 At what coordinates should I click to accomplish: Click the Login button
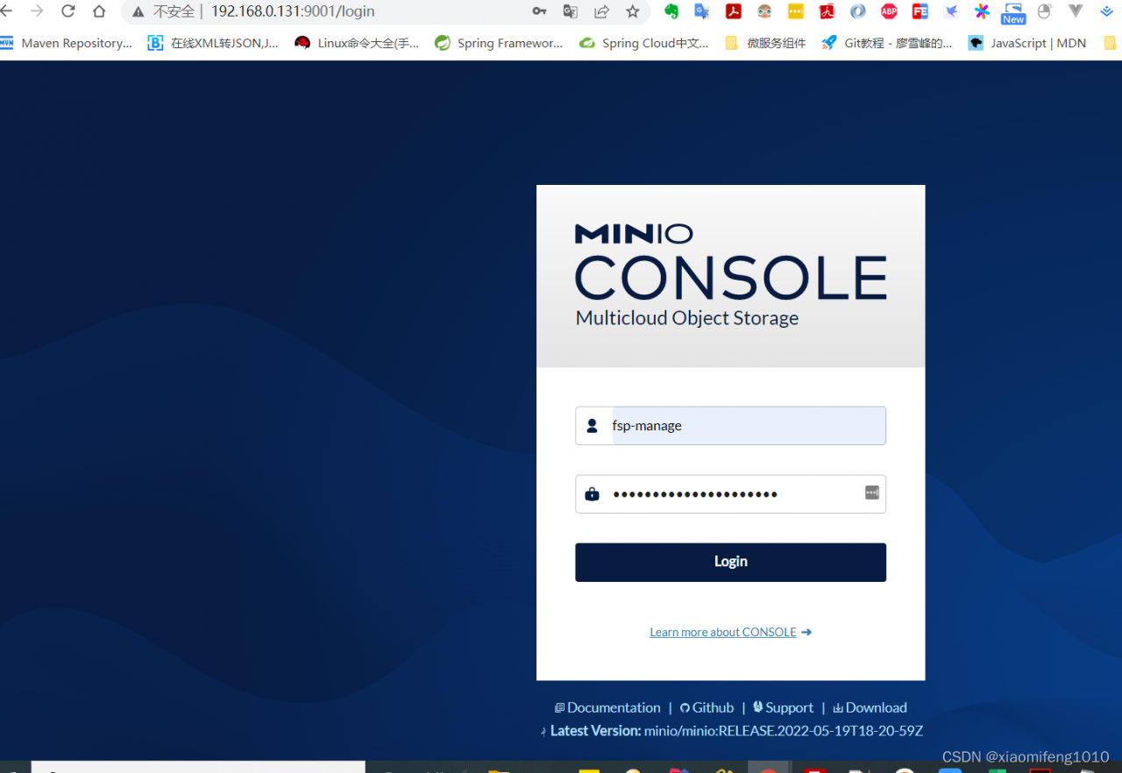pyautogui.click(x=730, y=562)
